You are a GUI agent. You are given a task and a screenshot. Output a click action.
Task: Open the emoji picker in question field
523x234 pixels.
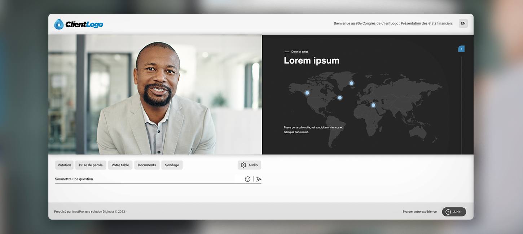click(x=247, y=179)
